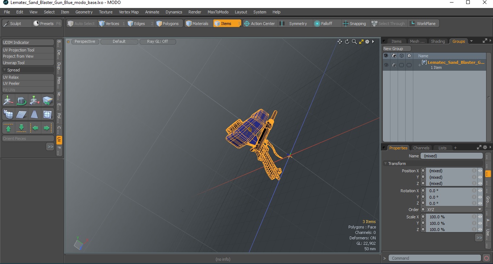This screenshot has width=493, height=264.
Task: Toggle the Ray GL: Off button
Action: pyautogui.click(x=158, y=42)
